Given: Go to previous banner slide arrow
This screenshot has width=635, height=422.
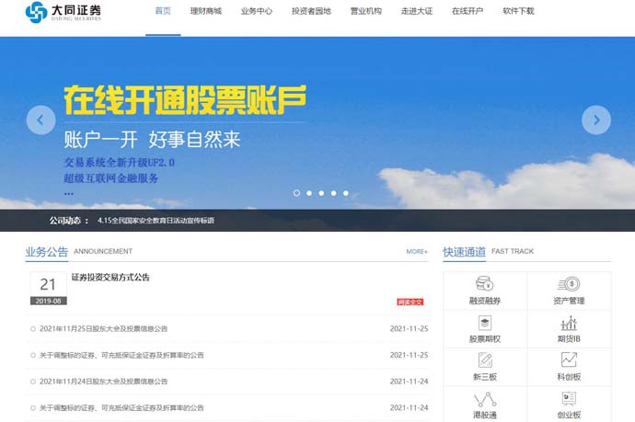Looking at the screenshot, I should [x=40, y=120].
